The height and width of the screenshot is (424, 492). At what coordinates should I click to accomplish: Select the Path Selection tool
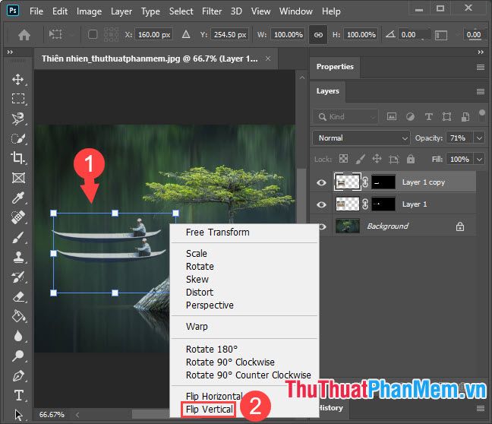(18, 415)
